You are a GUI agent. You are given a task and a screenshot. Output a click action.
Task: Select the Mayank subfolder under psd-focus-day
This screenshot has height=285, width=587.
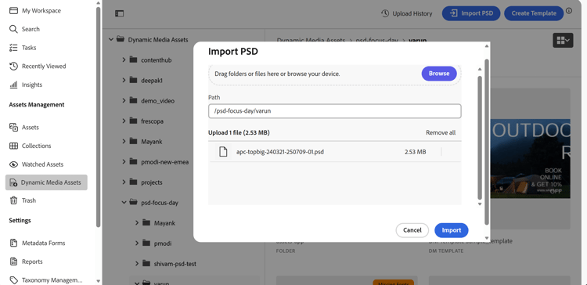(164, 223)
